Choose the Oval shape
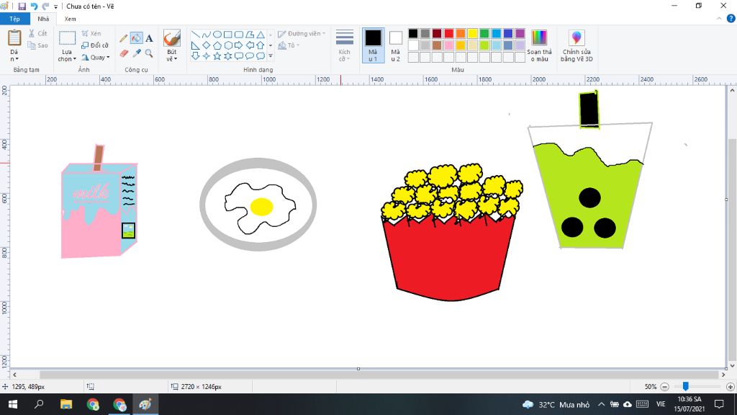Image resolution: width=737 pixels, height=415 pixels. [217, 35]
